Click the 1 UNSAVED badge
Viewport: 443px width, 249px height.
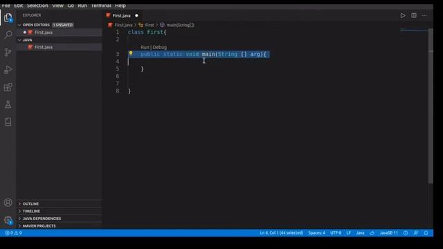pyautogui.click(x=63, y=25)
